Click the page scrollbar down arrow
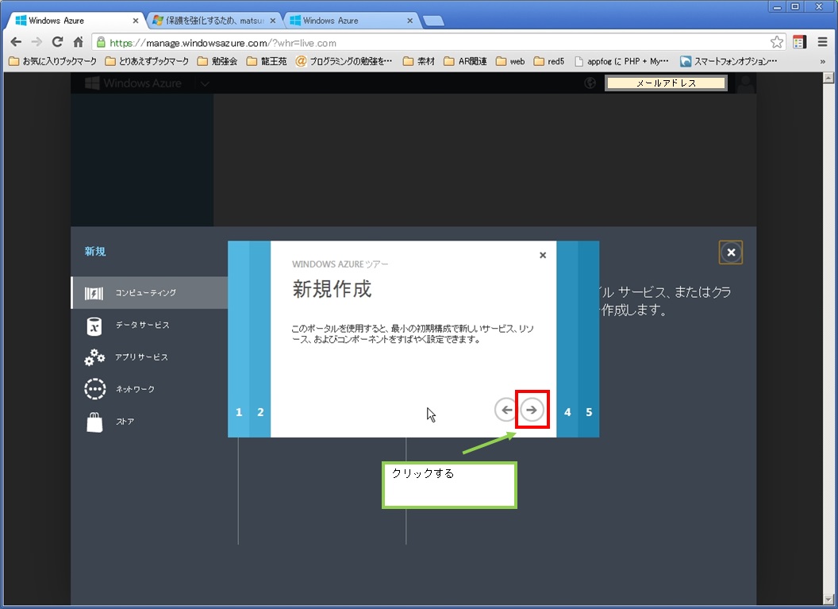 (828, 599)
